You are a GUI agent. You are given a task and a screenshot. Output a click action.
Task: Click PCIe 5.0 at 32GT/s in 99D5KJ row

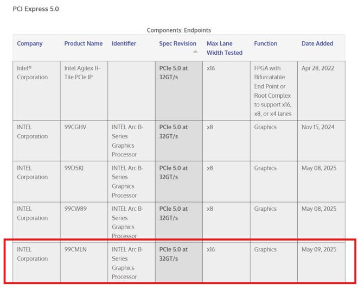click(174, 173)
